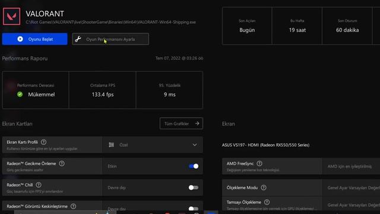The height and width of the screenshot is (214, 380).
Task: Click the wrench icon in tuning button
Action: 78,39
